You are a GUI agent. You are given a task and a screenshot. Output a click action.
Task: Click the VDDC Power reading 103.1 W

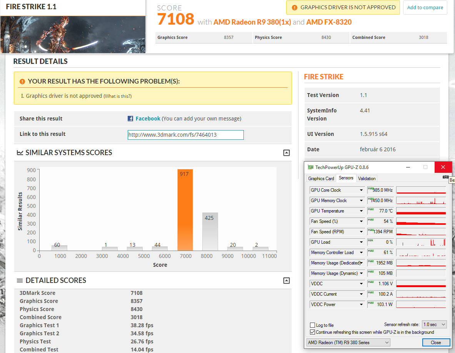pos(385,304)
